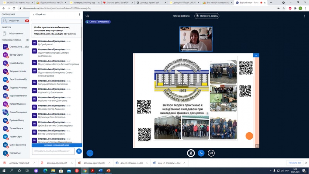Image resolution: width=309 pixels, height=174 pixels.
Task: Click the leave audio phone button
Action: [x=201, y=153]
